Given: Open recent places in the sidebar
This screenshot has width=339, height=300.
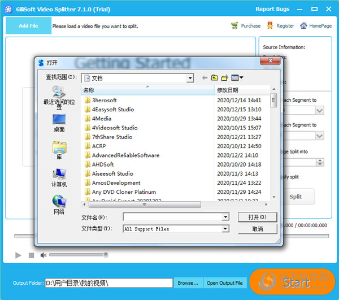Looking at the screenshot, I should (x=59, y=98).
